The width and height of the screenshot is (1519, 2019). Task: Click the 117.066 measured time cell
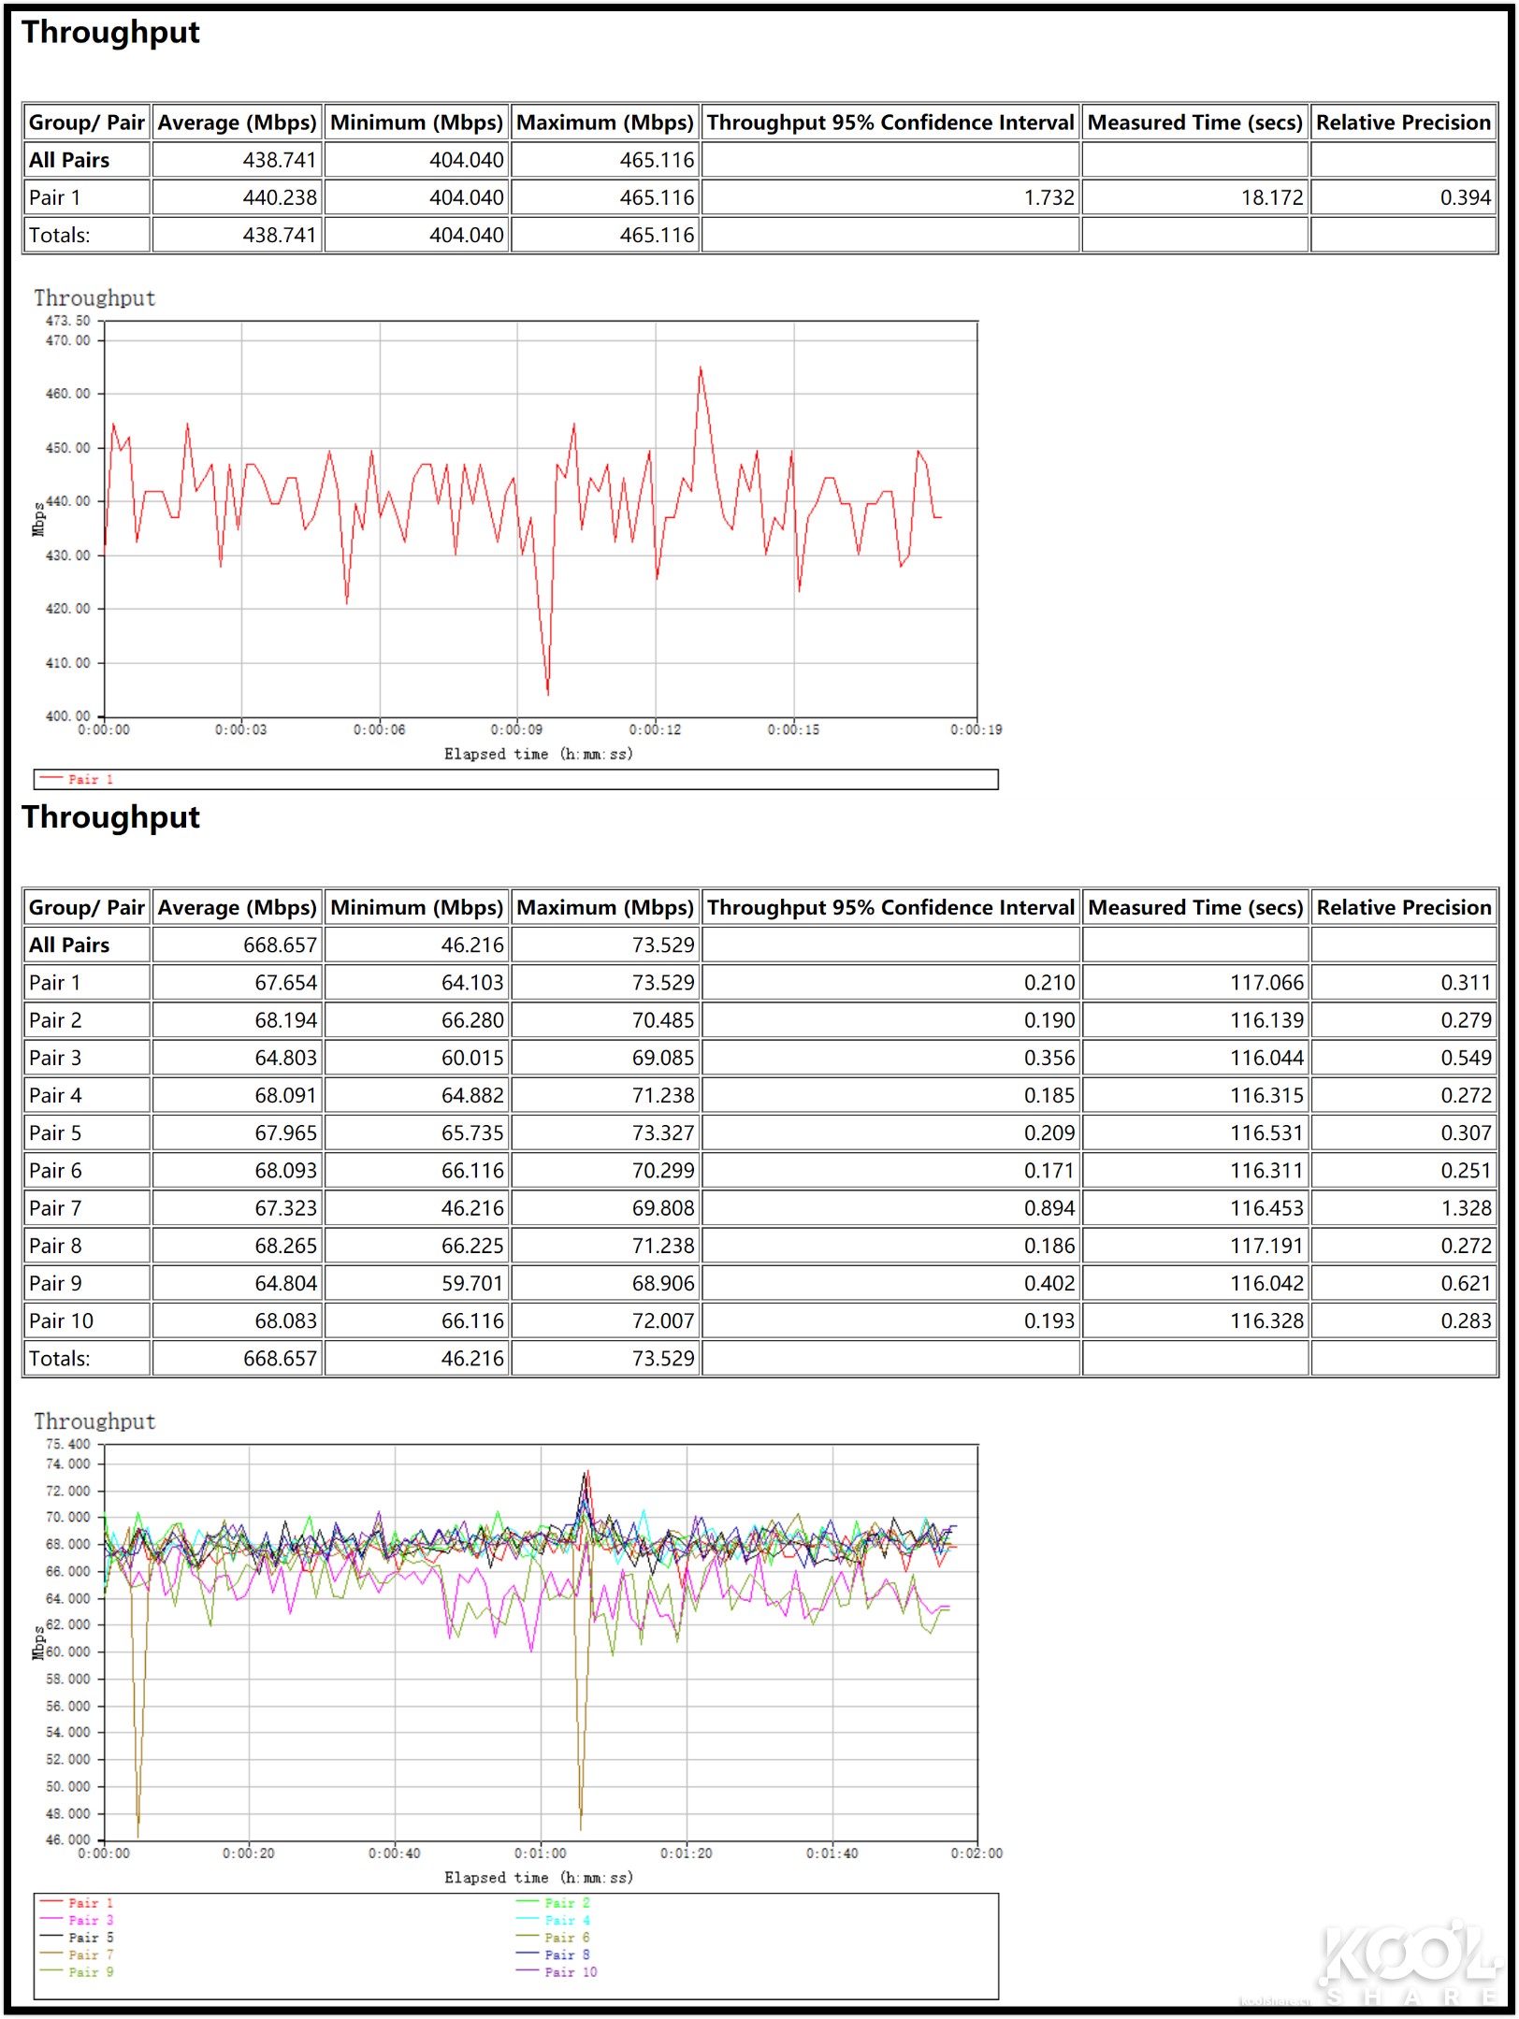[1194, 983]
